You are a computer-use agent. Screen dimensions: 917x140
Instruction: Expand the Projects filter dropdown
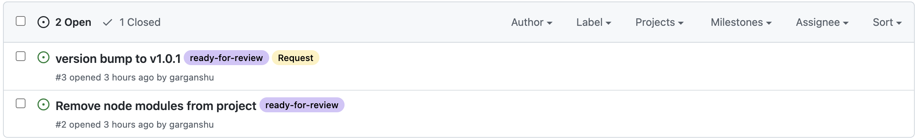coord(659,22)
